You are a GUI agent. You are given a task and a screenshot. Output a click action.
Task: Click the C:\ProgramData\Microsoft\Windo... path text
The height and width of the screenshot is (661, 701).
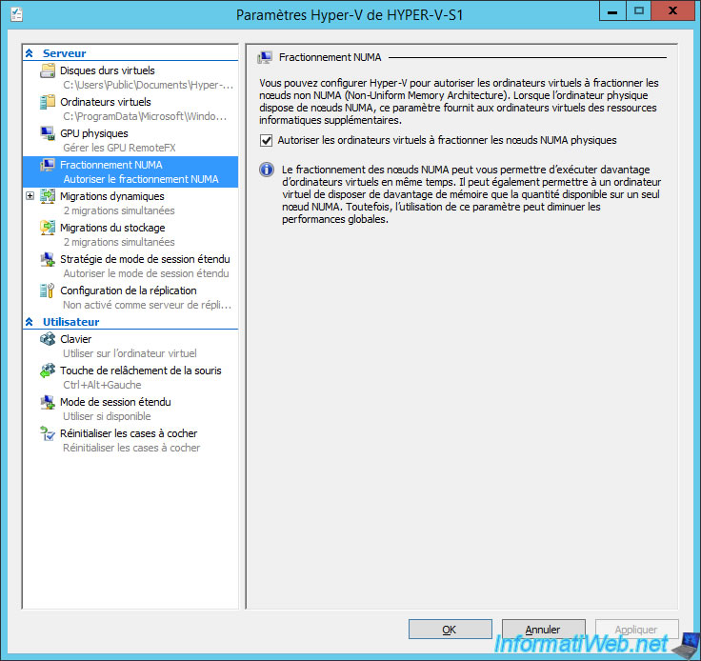(145, 116)
